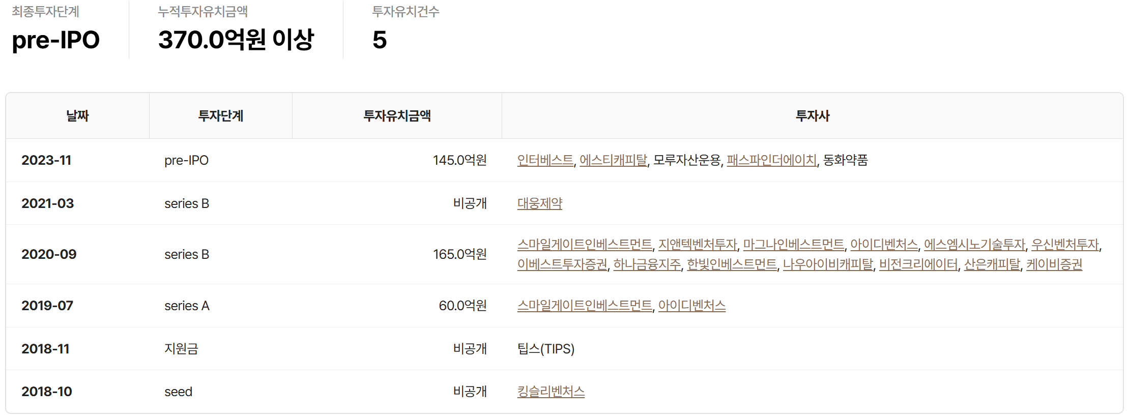Select the 나우아이비캐피탈 link
Screen dimensions: 1127x418
pyautogui.click(x=828, y=264)
